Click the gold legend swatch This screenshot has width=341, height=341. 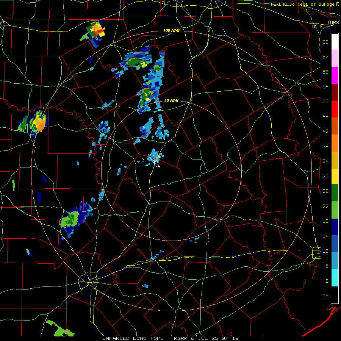click(x=335, y=160)
